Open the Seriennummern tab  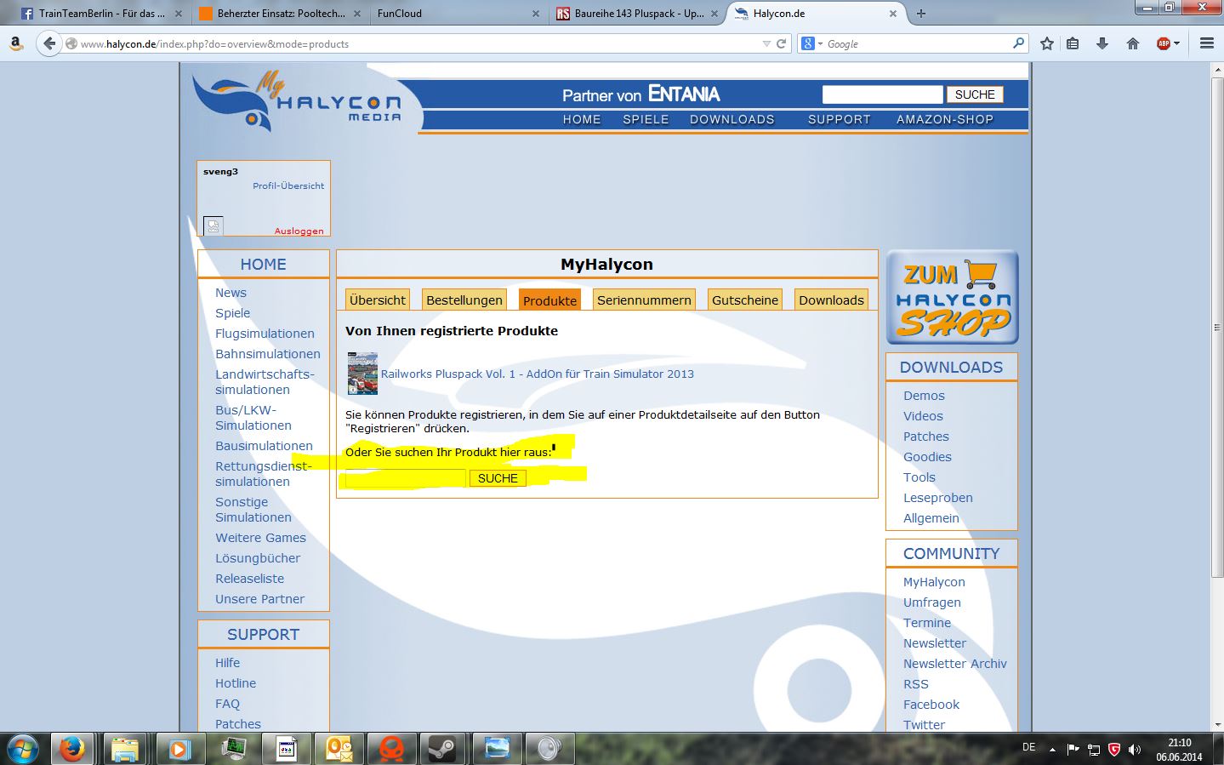click(644, 300)
